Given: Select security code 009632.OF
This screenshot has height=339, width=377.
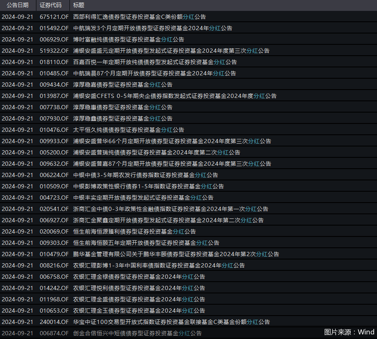Looking at the screenshot, I should click(x=54, y=164).
